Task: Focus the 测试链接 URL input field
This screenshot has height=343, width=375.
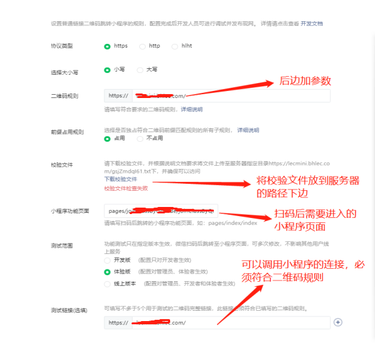Action: point(231,322)
